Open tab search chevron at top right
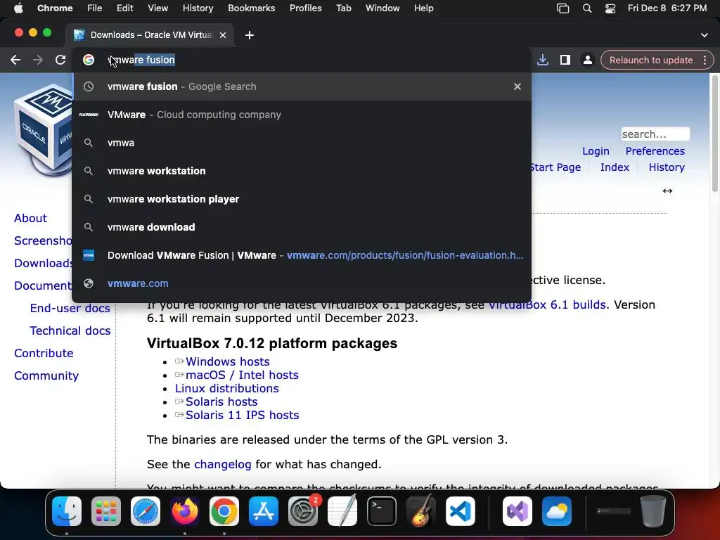Image resolution: width=720 pixels, height=540 pixels. click(704, 35)
